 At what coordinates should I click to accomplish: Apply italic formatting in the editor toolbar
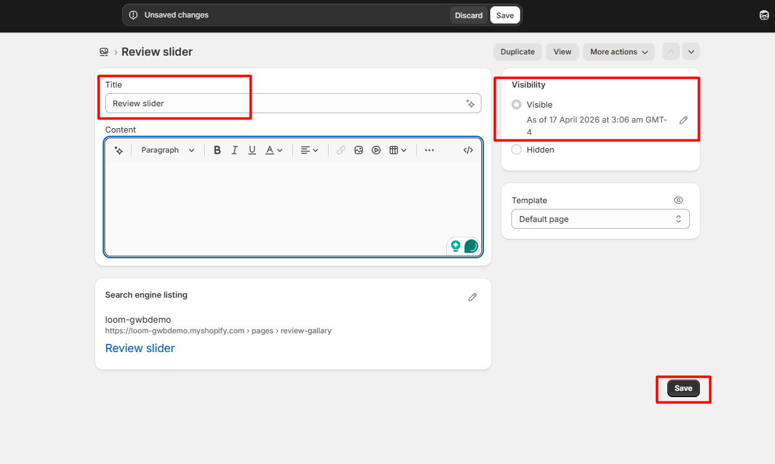pos(235,150)
